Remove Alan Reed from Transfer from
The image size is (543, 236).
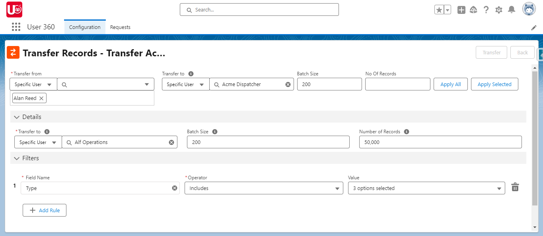pos(41,98)
